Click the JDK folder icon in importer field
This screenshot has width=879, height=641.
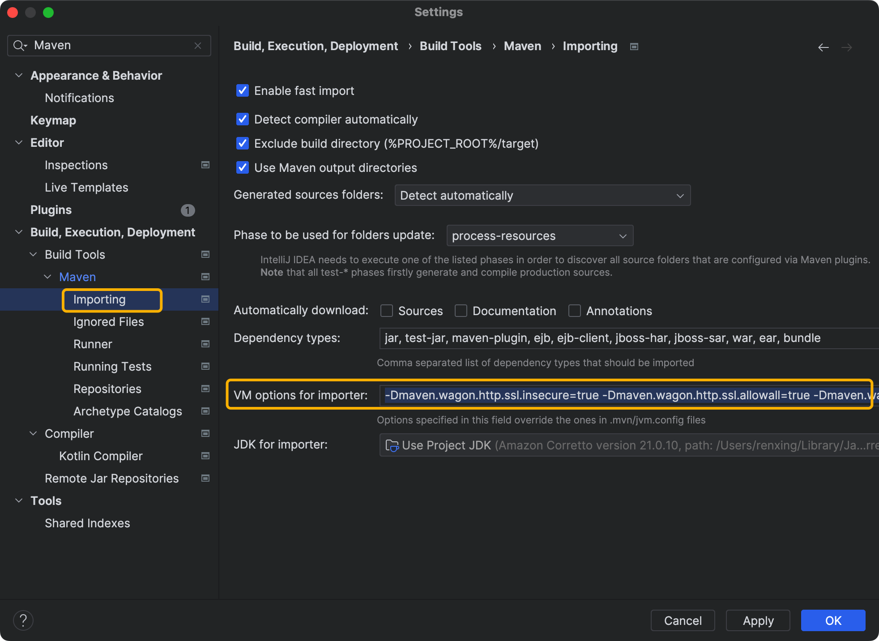(392, 446)
